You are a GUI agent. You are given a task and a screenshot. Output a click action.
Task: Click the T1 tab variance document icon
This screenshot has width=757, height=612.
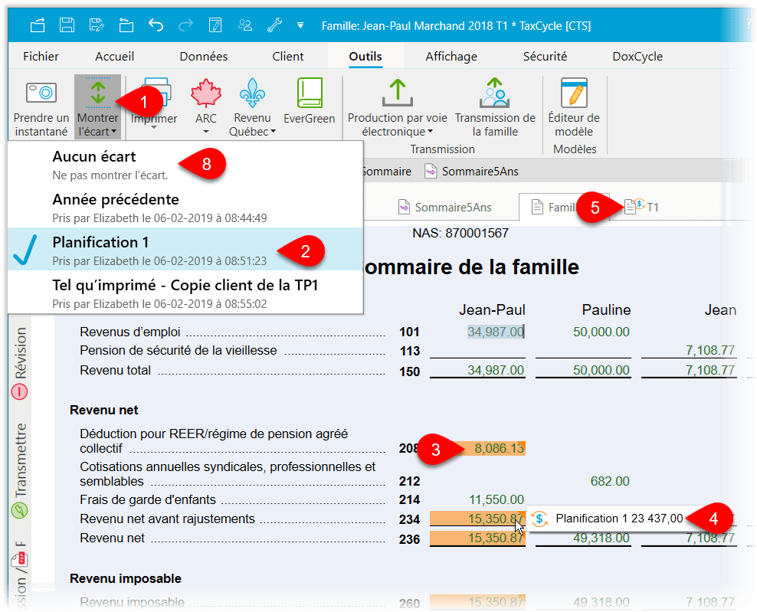point(634,206)
